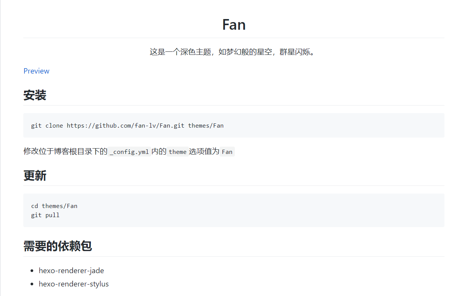Select the cd themes/Fan line
The width and height of the screenshot is (467, 296).
click(x=54, y=206)
